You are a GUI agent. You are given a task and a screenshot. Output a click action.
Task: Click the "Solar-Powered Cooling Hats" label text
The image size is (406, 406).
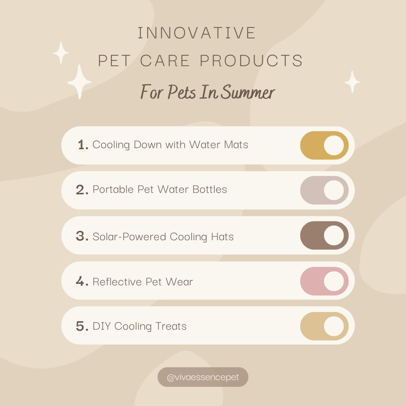[163, 237]
